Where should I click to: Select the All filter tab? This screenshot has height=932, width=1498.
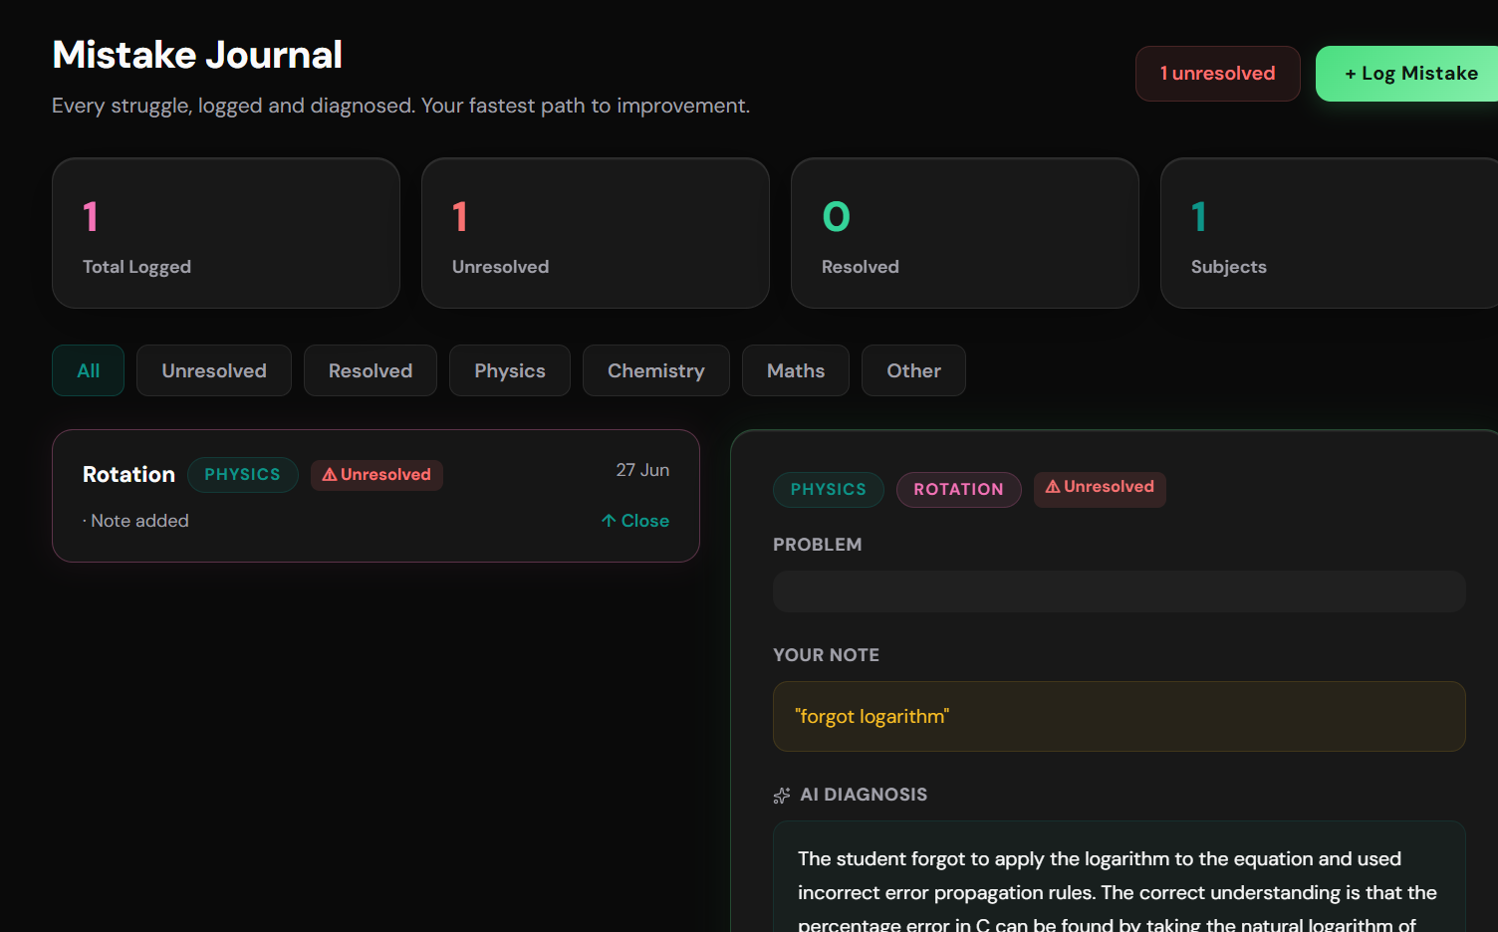click(89, 370)
